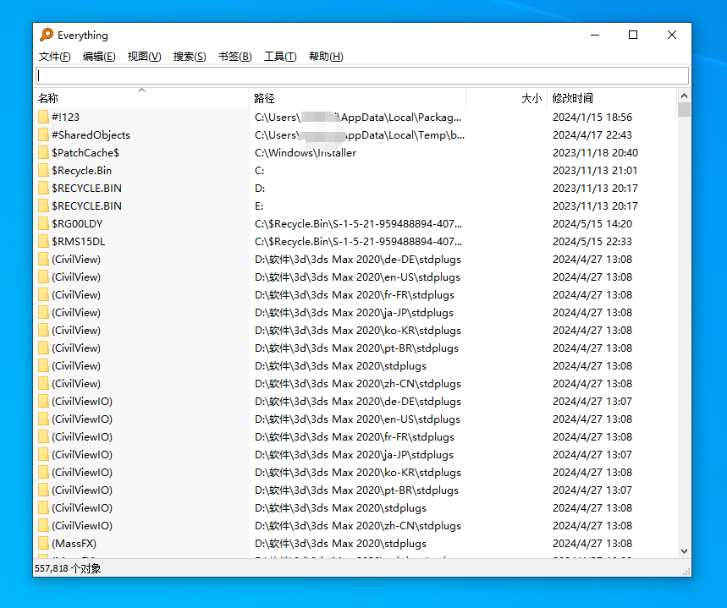Viewport: 727px width, 608px height.
Task: Click folder icon of (CivilView) in en-US
Action: point(43,277)
